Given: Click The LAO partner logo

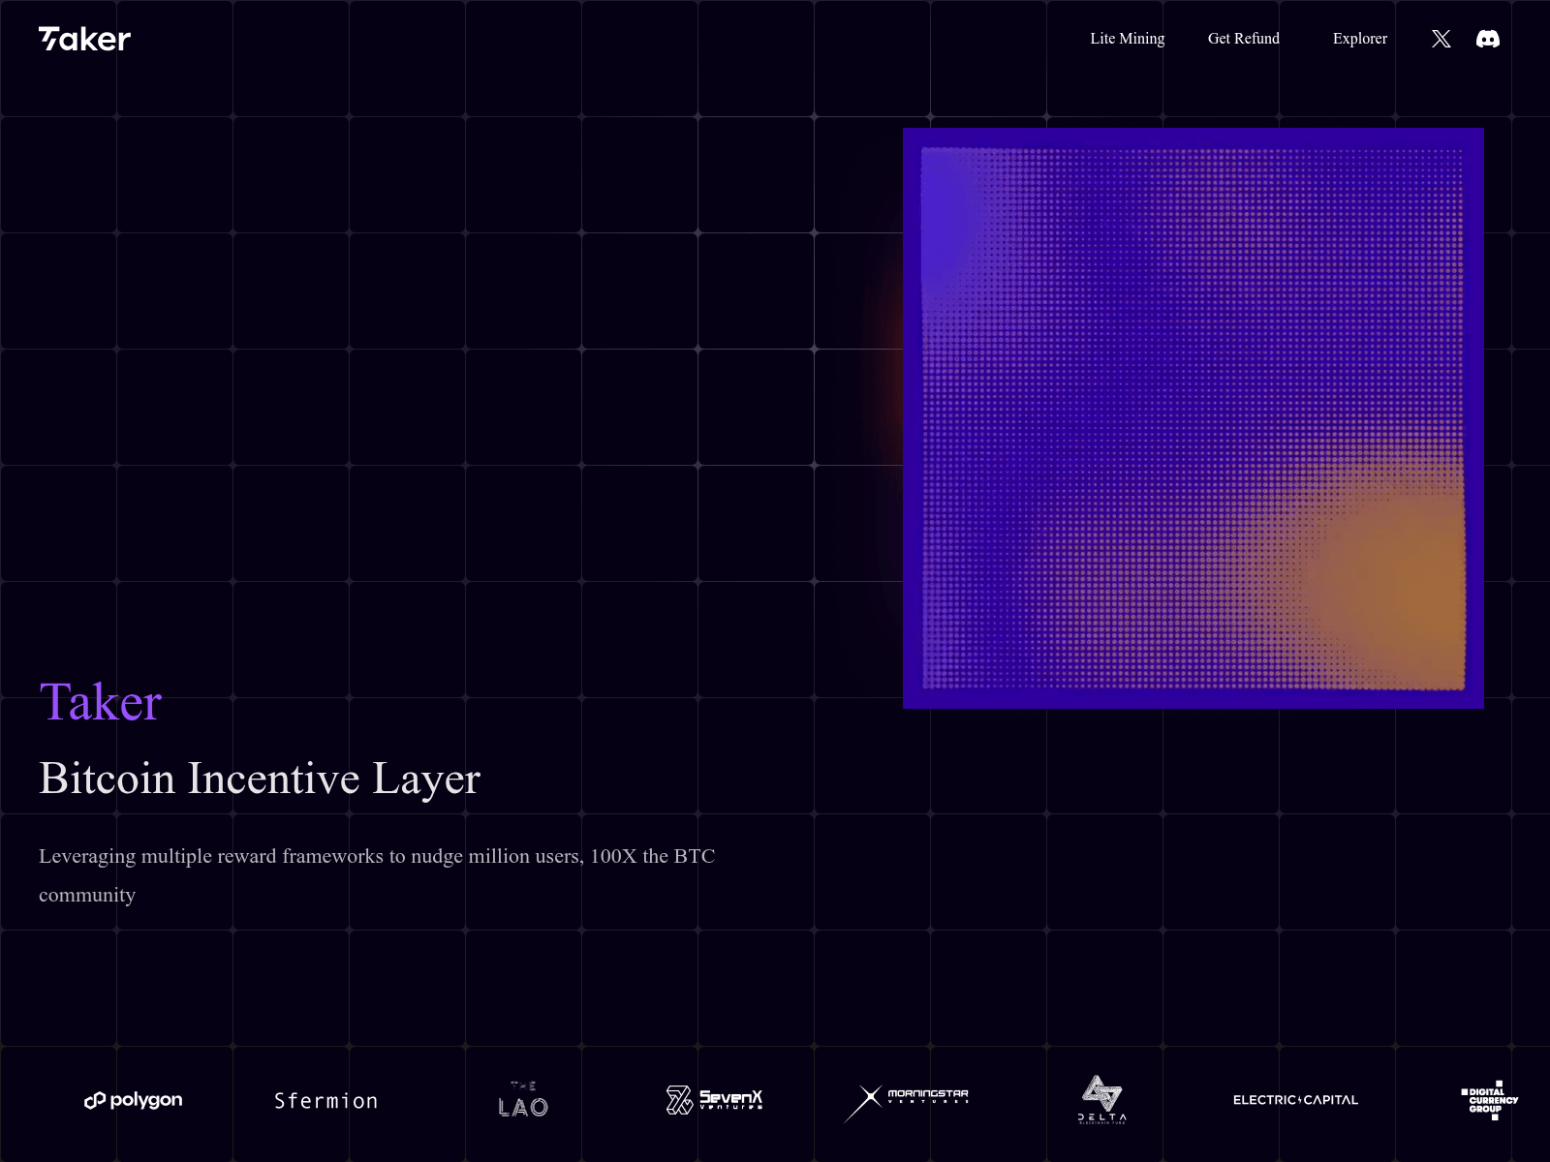Looking at the screenshot, I should coord(521,1100).
